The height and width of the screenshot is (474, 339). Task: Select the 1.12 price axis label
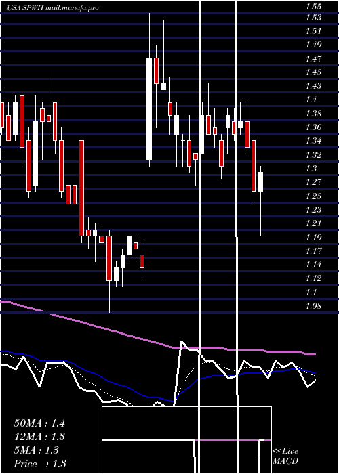(313, 278)
